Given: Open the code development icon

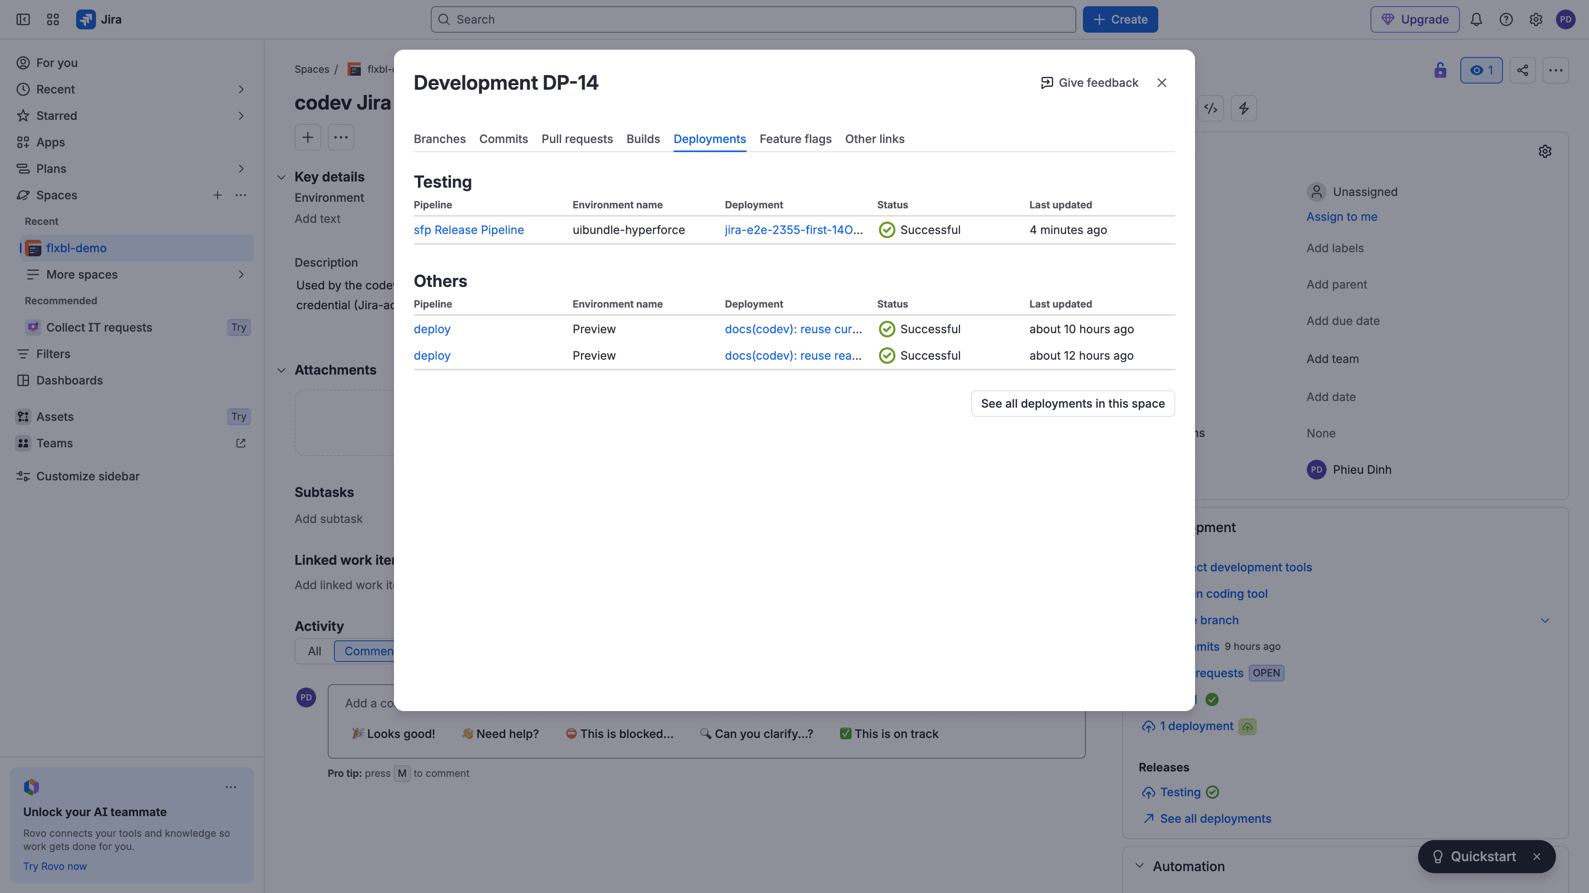Looking at the screenshot, I should [1210, 108].
